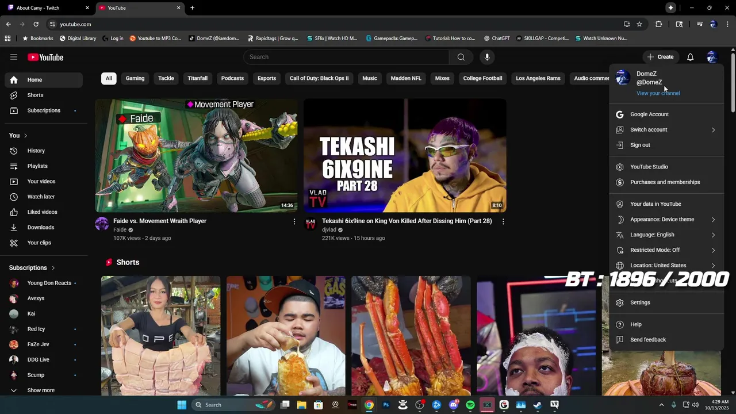Open Your data in YouTube
Image resolution: width=736 pixels, height=414 pixels.
[666, 204]
